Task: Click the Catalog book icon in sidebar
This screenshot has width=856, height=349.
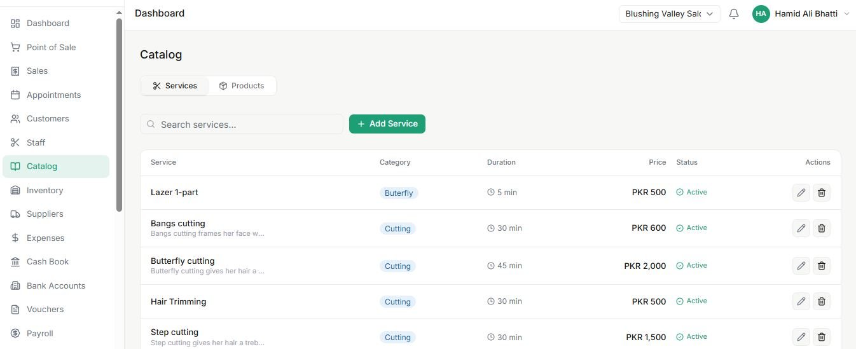Action: pos(15,167)
